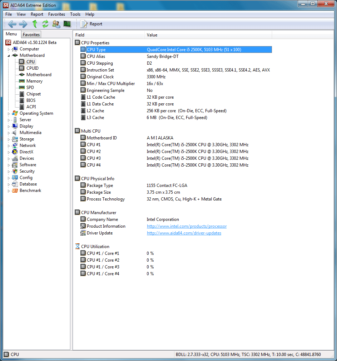Image resolution: width=337 pixels, height=361 pixels.
Task: Select the CPU #1 / Core #4 row
Action: (x=176, y=274)
